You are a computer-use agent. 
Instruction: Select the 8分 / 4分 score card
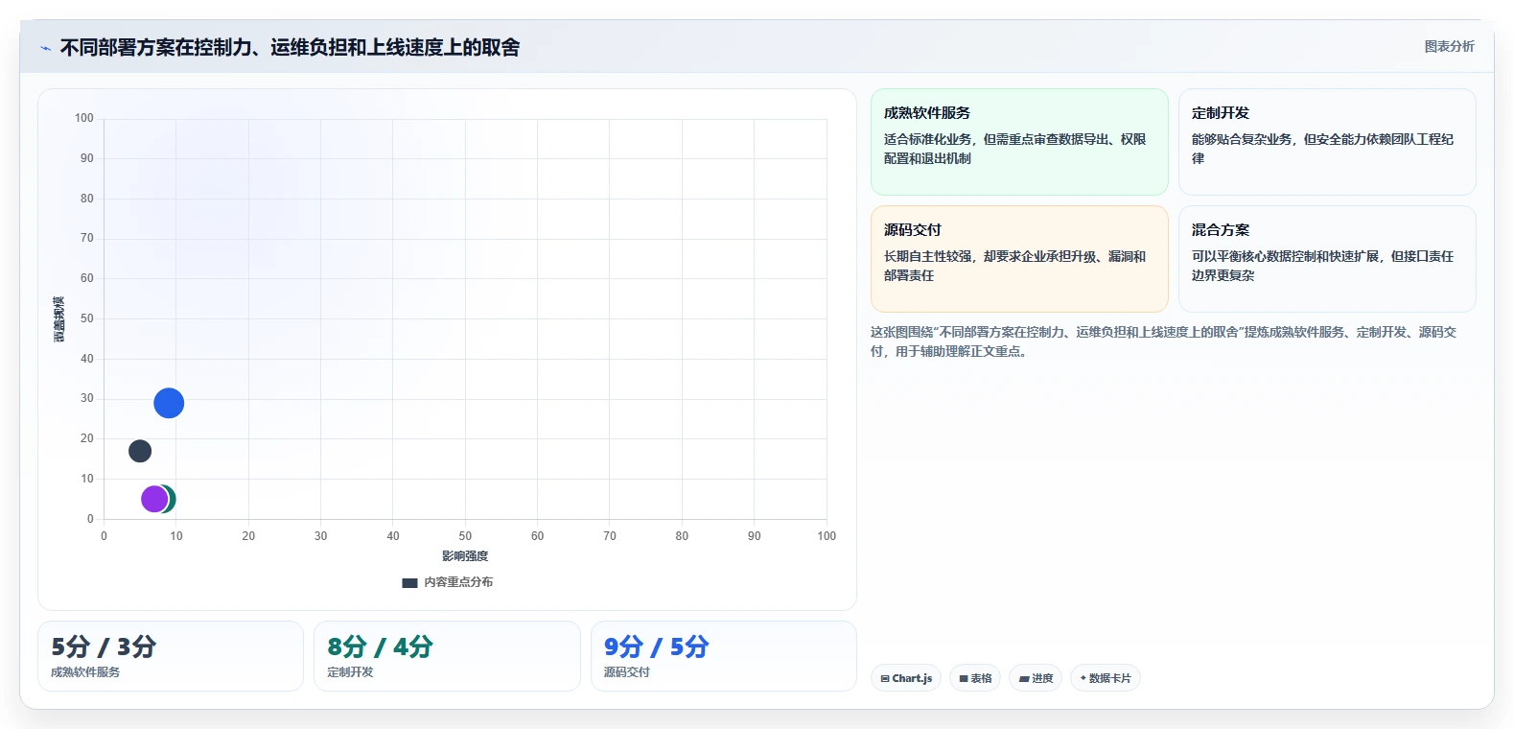pos(447,656)
